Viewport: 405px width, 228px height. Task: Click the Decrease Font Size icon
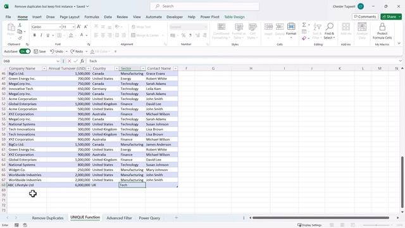(86, 27)
